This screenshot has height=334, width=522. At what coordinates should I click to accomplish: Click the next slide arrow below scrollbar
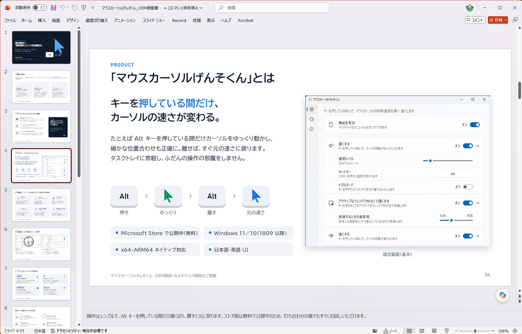519,302
